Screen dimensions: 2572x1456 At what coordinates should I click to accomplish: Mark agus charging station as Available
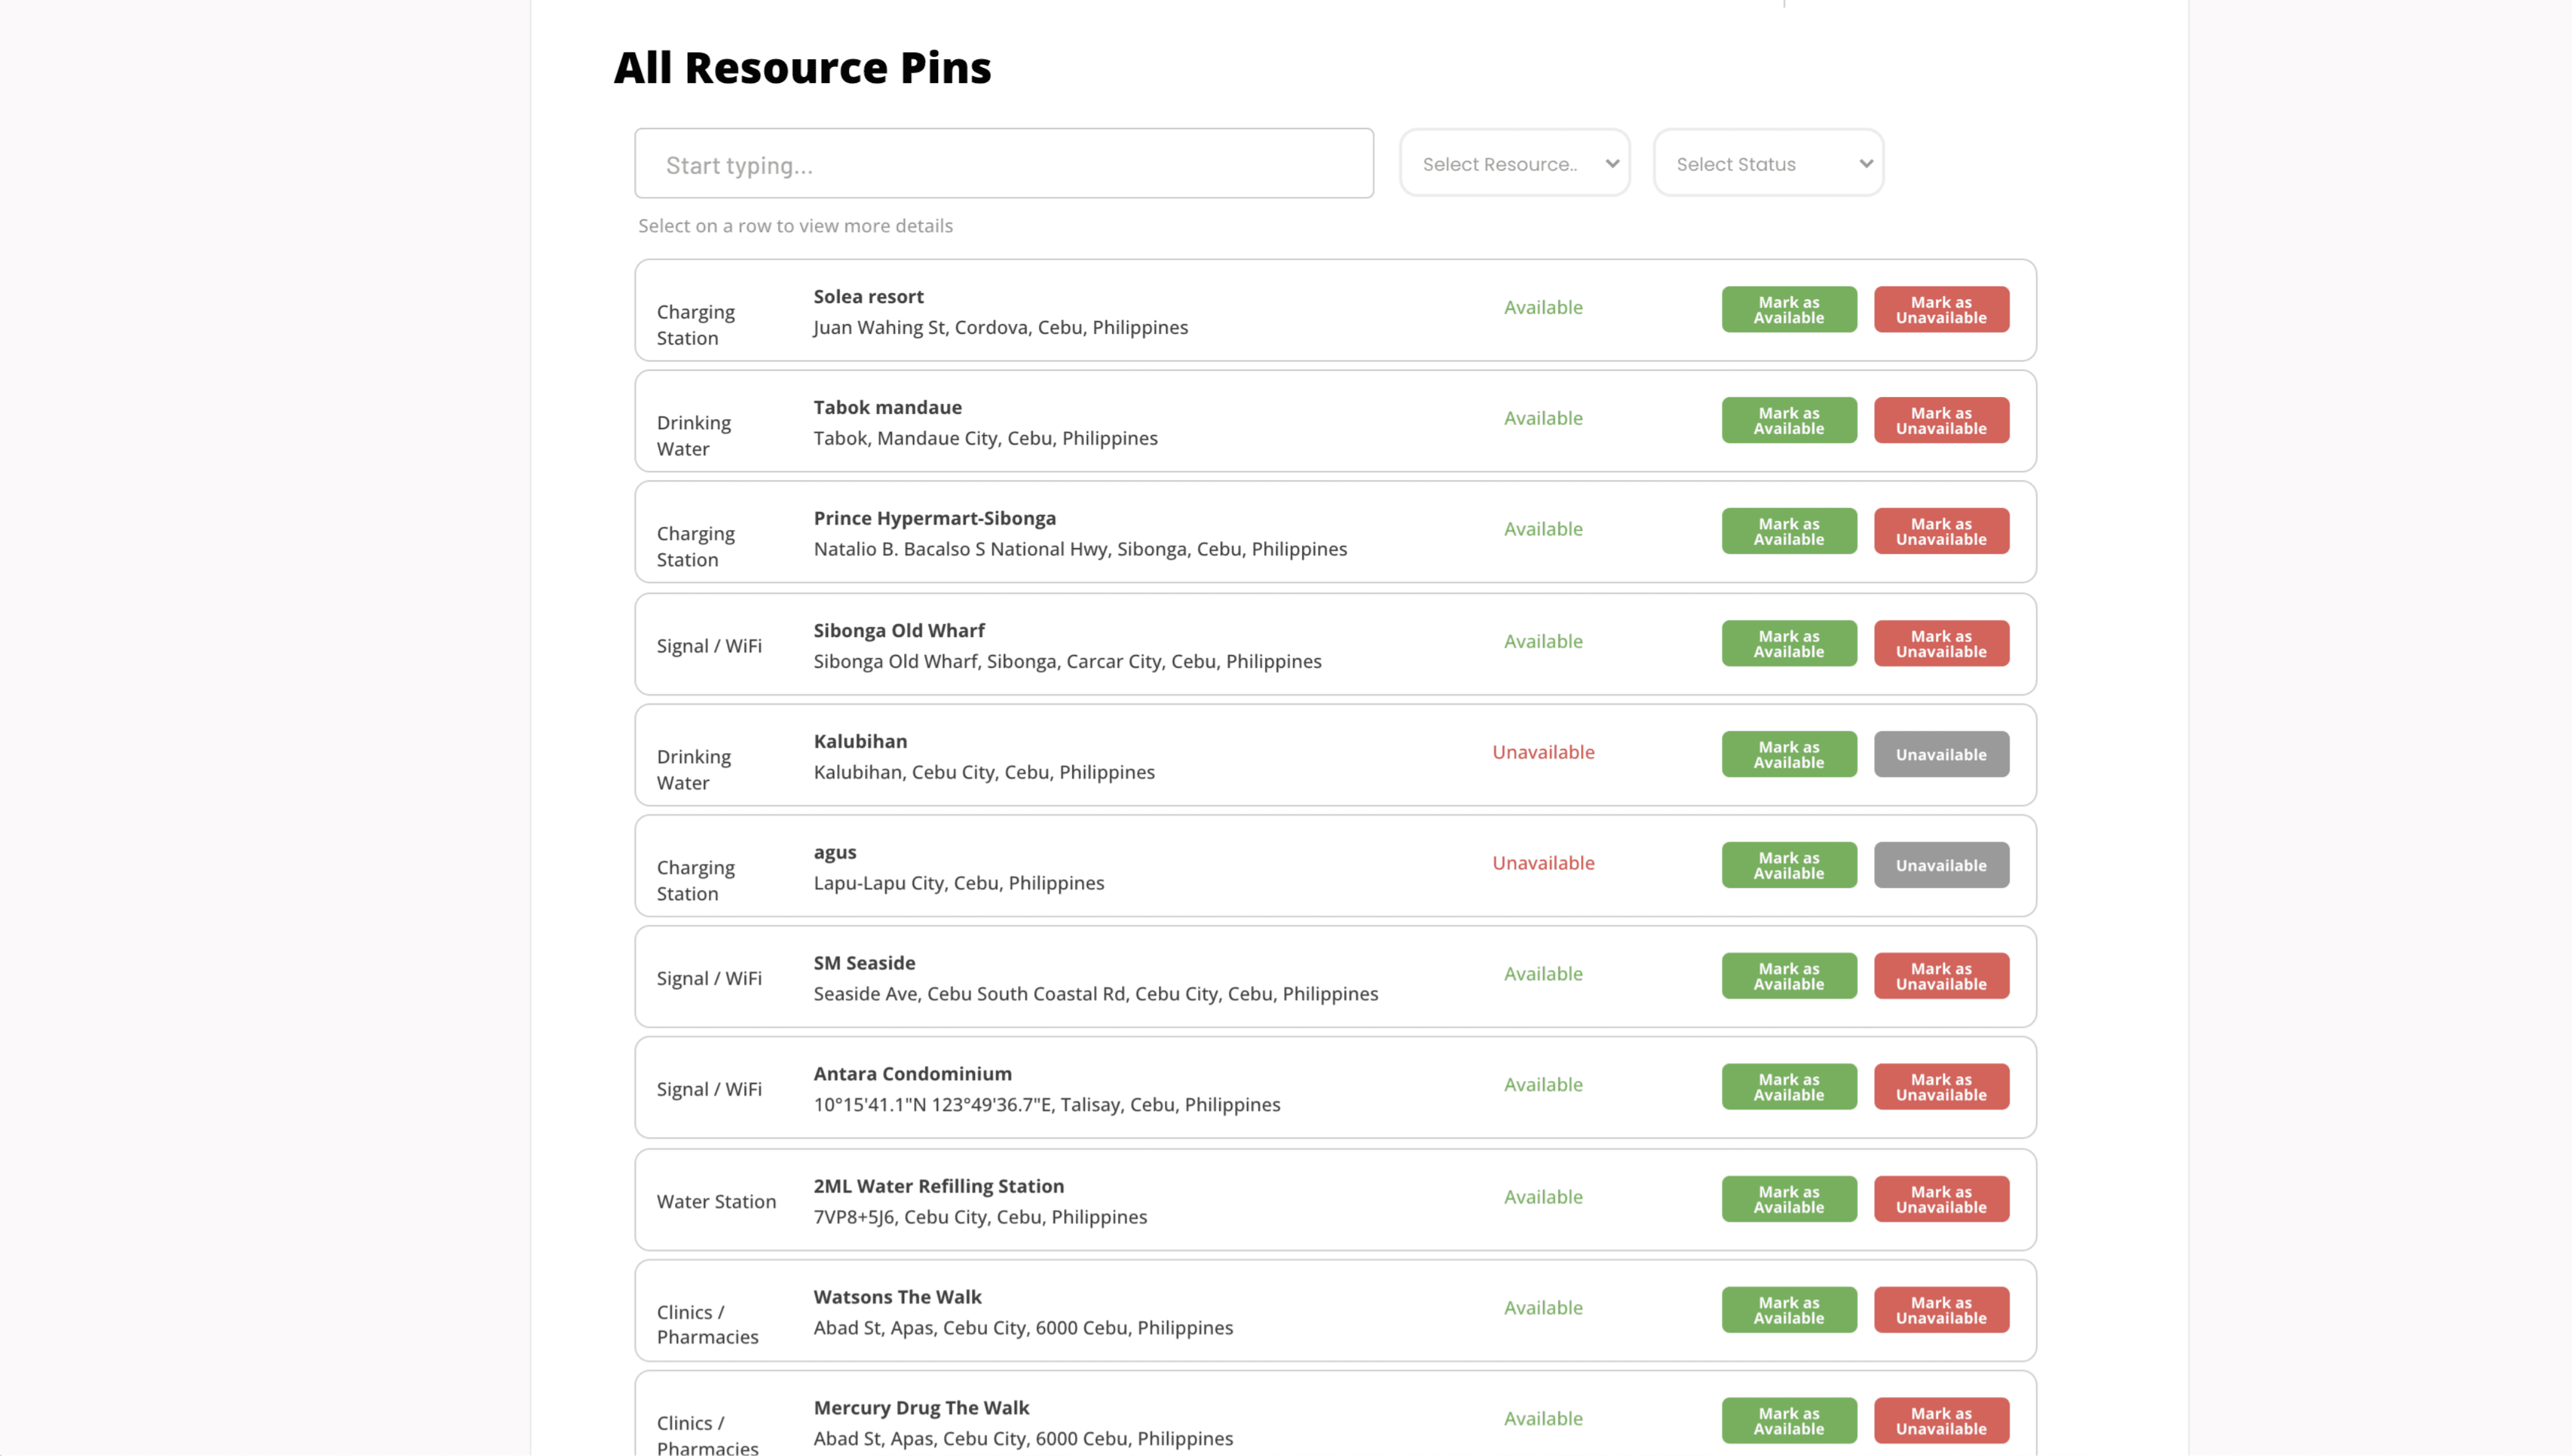1787,866
